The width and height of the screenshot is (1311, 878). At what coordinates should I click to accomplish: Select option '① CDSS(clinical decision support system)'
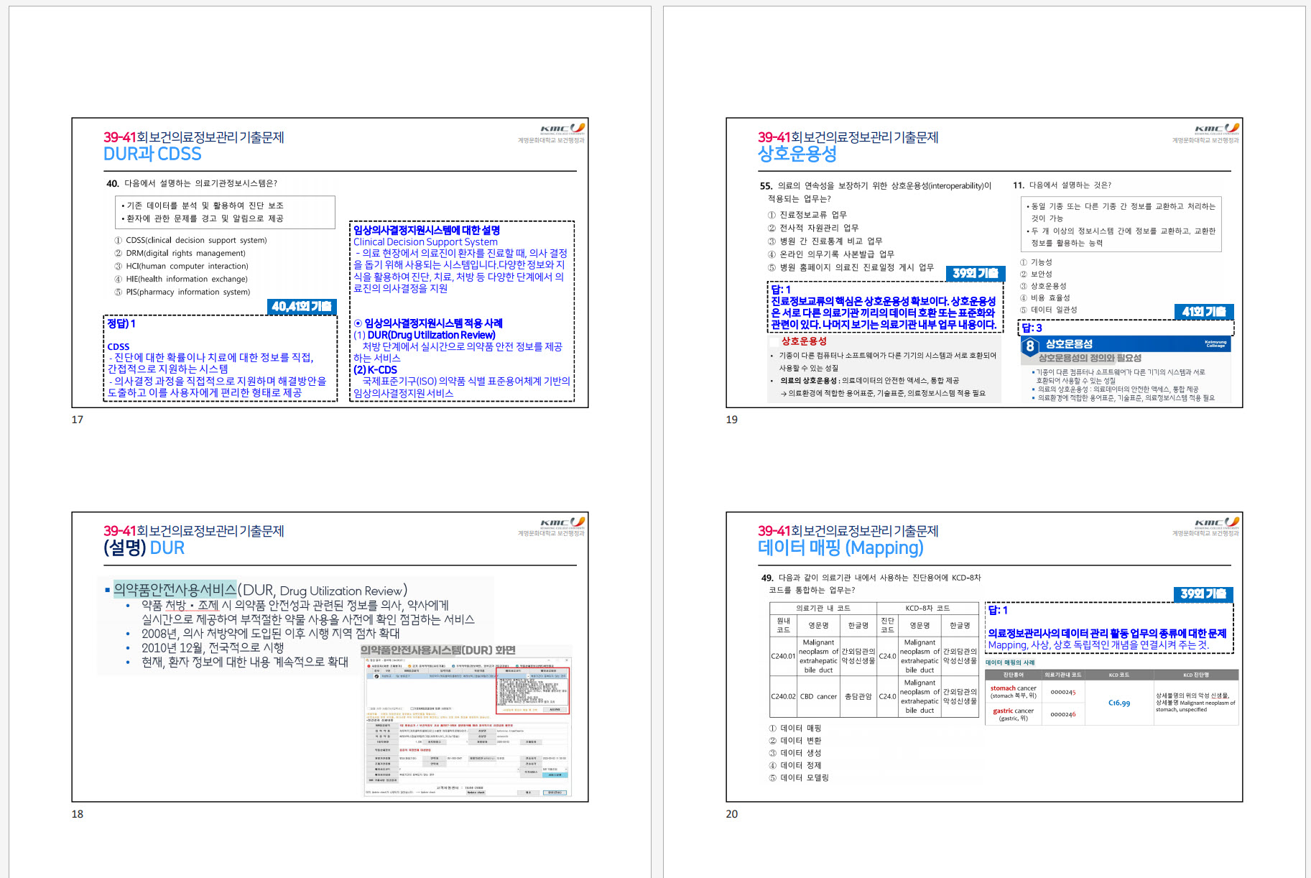pos(190,240)
